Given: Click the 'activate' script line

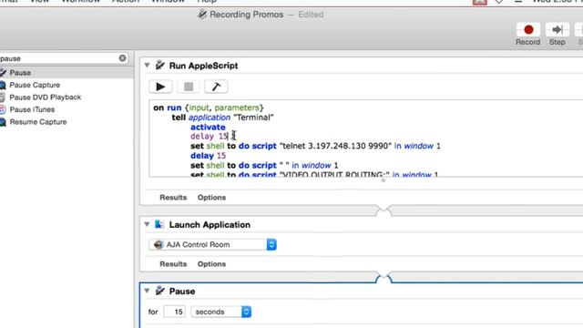Looking at the screenshot, I should (208, 128).
